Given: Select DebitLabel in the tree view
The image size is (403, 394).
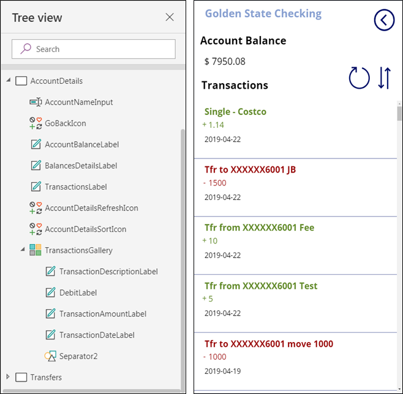Looking at the screenshot, I should point(78,292).
